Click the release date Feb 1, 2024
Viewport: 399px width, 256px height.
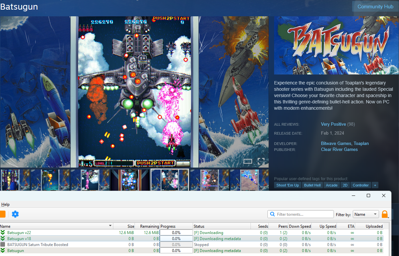click(333, 133)
